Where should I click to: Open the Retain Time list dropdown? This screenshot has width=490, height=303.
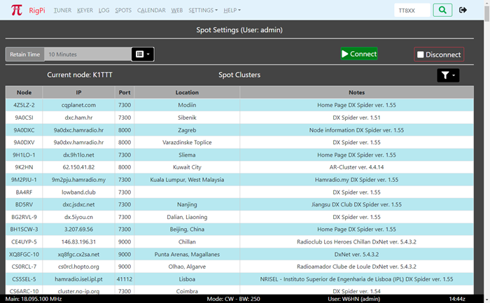point(143,54)
